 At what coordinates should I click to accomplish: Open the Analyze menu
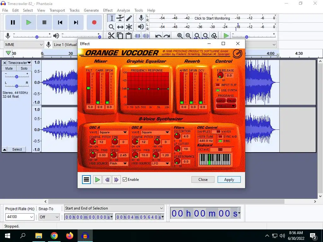point(123,10)
